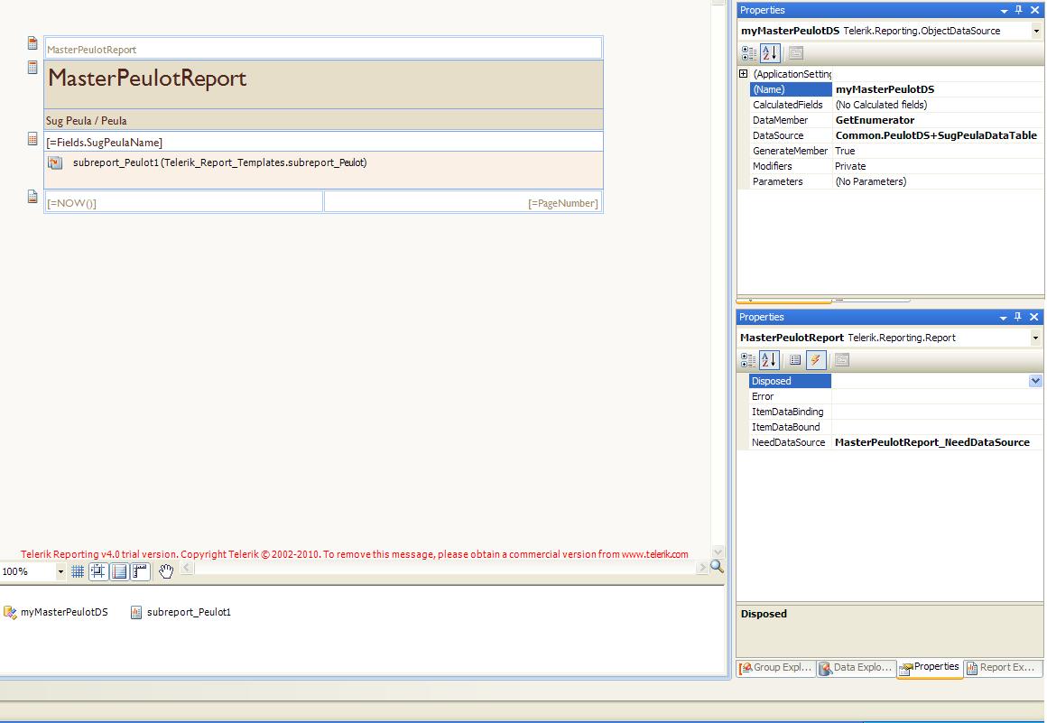This screenshot has width=1047, height=723.
Task: Toggle auto-hide pin on the lower Properties panel
Action: tap(1018, 317)
